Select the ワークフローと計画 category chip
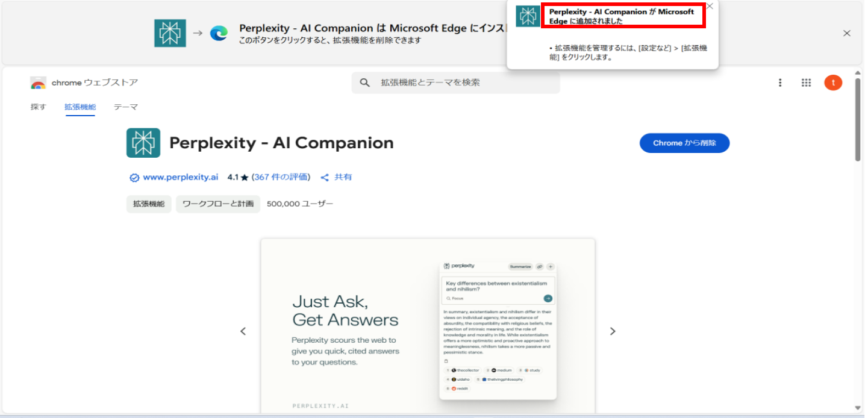 tap(218, 204)
